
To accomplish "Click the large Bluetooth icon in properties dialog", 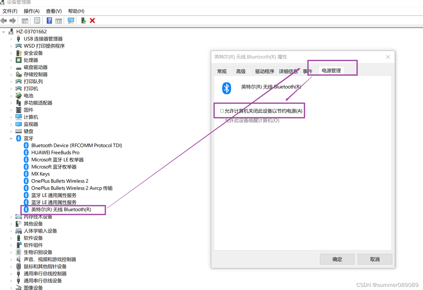I will pos(226,88).
